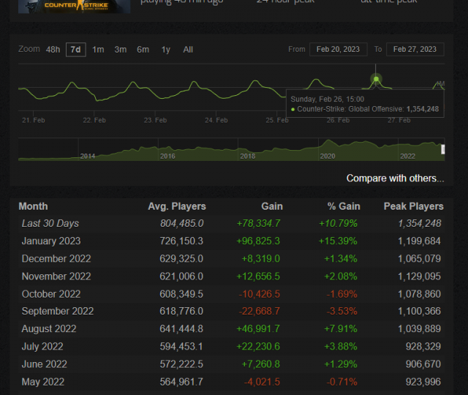Zoom chart to 6m

coord(143,50)
